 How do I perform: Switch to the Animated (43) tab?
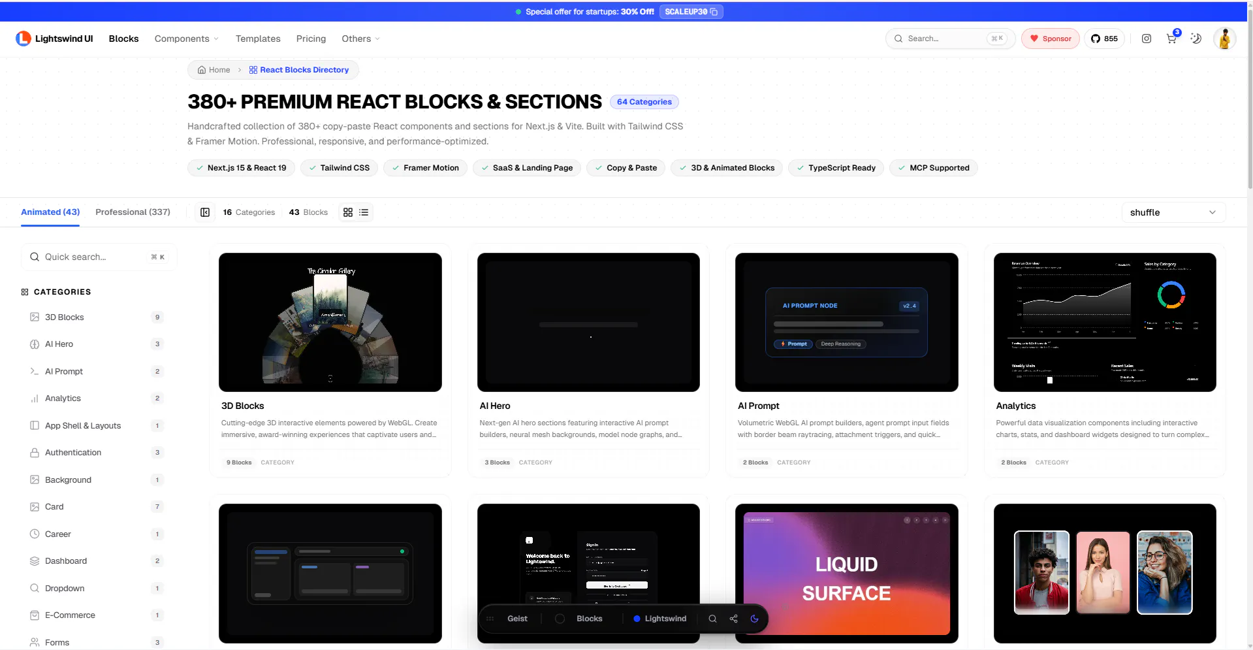[50, 212]
